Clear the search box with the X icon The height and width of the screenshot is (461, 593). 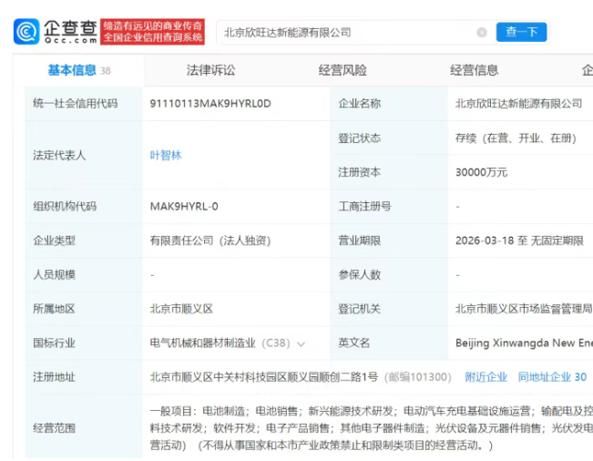[481, 33]
